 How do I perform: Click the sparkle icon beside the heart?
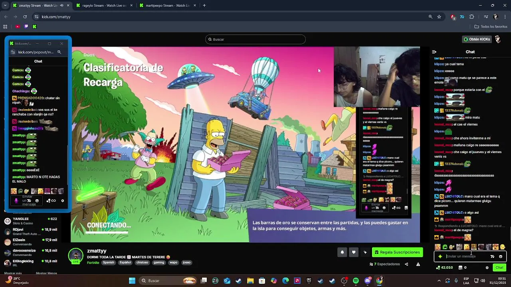[365, 252]
